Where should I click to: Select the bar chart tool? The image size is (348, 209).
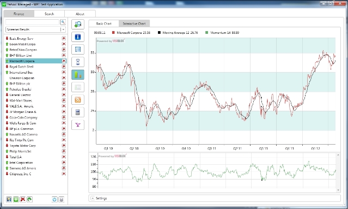78,74
